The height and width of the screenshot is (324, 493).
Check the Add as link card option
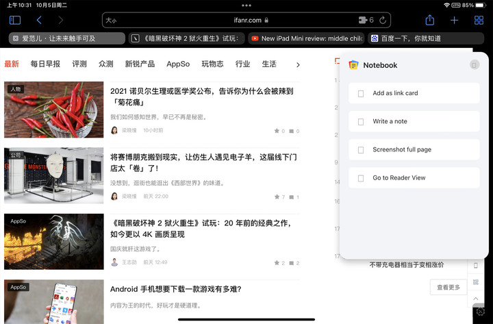coord(361,93)
